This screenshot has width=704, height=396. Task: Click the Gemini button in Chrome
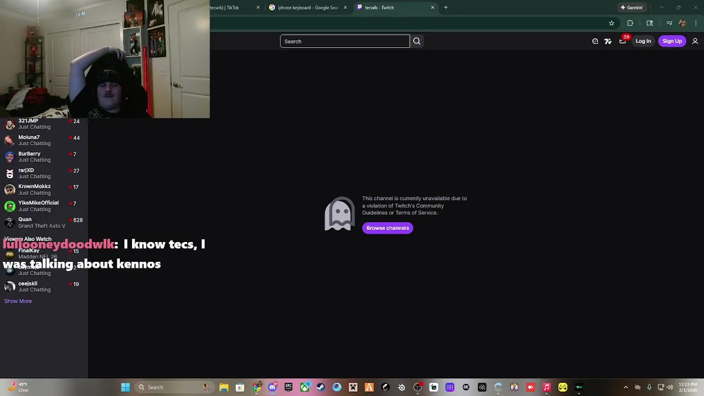[631, 8]
